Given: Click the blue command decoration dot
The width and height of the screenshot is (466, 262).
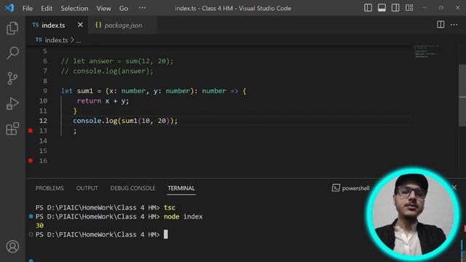Looking at the screenshot, I should (x=31, y=217).
